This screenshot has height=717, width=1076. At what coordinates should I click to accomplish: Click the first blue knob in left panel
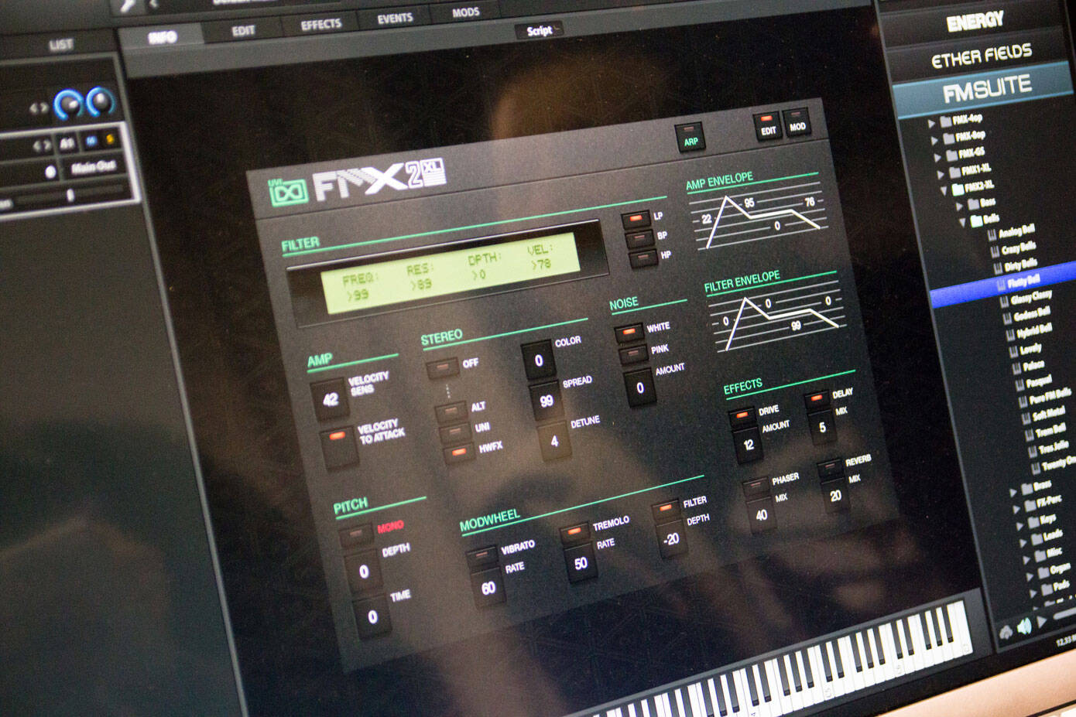[x=68, y=104]
